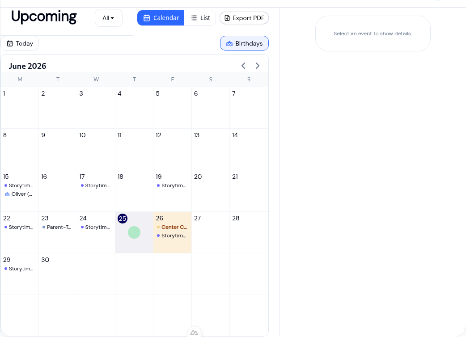Open Storytime event on June 29
Image resolution: width=466 pixels, height=337 pixels.
(x=19, y=269)
